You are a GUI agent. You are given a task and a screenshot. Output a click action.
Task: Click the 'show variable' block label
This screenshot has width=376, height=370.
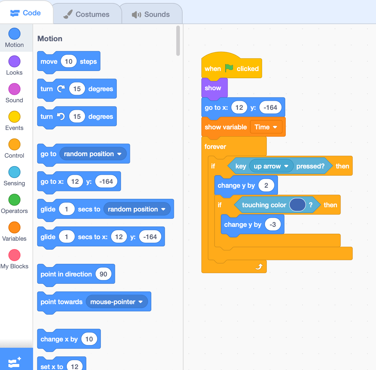pos(226,127)
